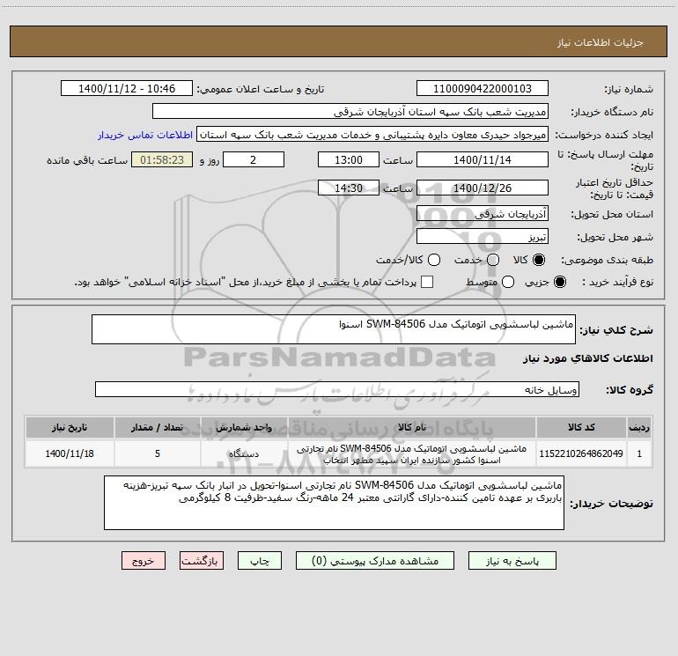
Task: Click the واحد شمارش column header
Action: click(x=244, y=427)
